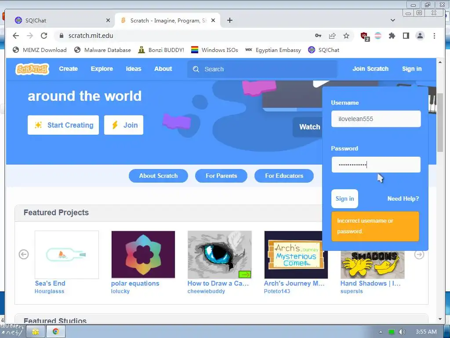Click the taskbar clock 3:55 AM
Viewport: 450px width, 338px height.
click(426, 332)
